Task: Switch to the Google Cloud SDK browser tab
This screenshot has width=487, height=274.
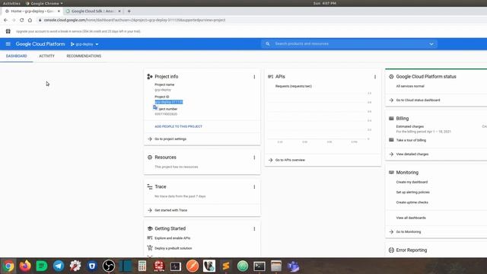Action: tap(93, 11)
